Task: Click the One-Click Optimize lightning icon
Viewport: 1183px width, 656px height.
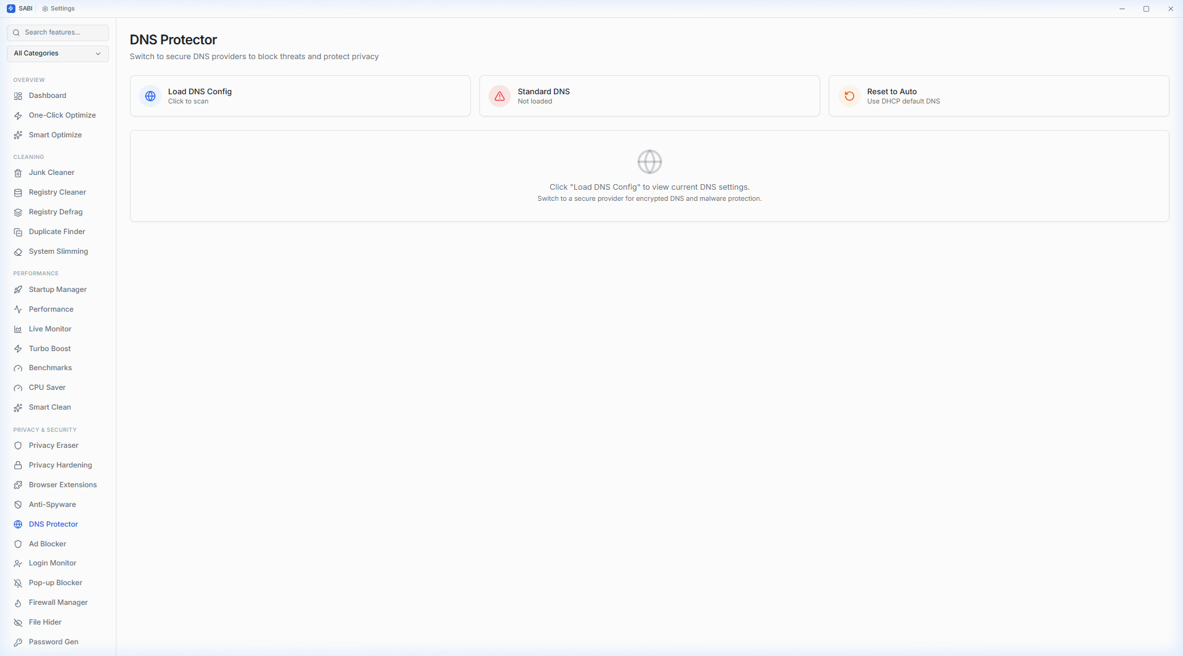Action: tap(18, 116)
